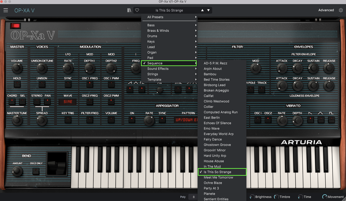Click the LFO RATE knob
Image resolution: width=346 pixels, height=201 pixels.
(68, 68)
